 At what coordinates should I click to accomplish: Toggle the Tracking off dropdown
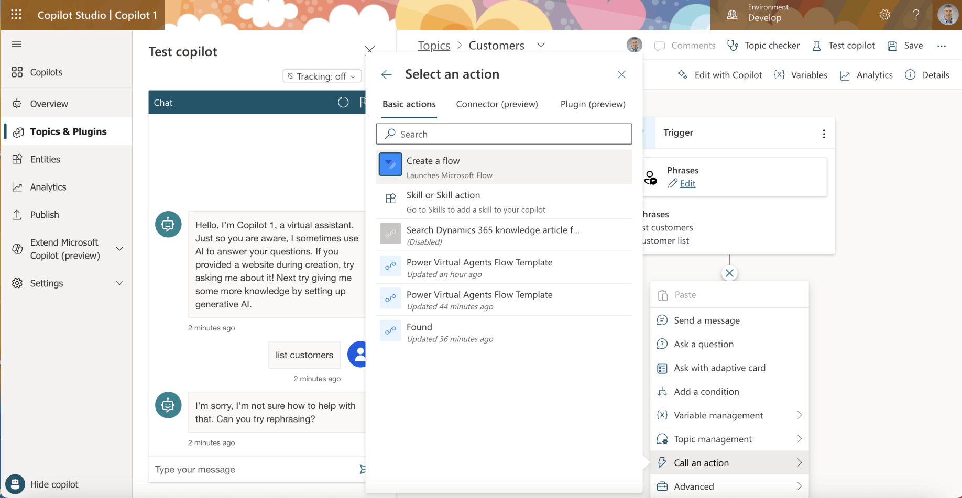coord(322,76)
